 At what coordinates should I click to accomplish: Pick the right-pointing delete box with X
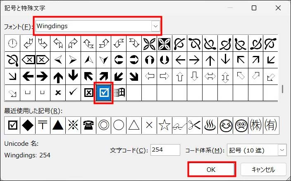[x=43, y=60]
